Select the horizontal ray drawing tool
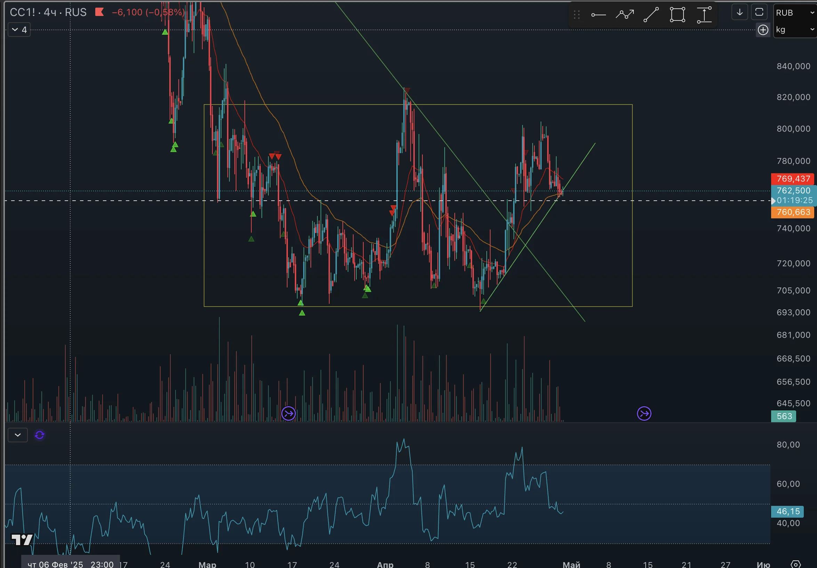Screen dimensions: 817x568 598,15
